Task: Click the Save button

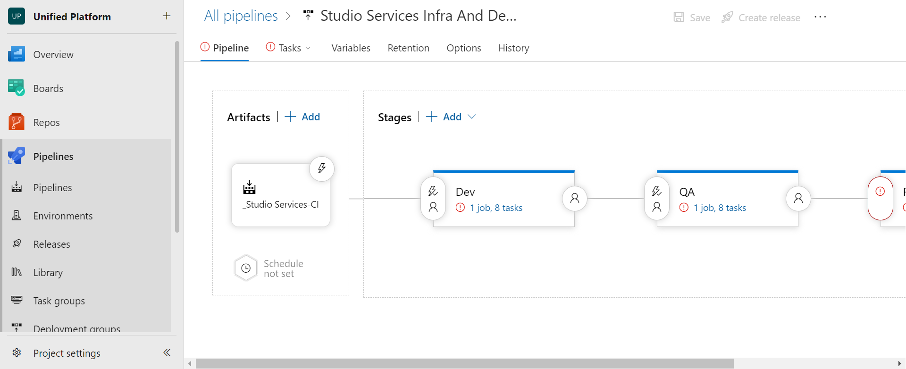Action: (x=692, y=17)
